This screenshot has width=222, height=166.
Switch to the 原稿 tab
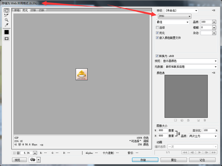(17, 10)
